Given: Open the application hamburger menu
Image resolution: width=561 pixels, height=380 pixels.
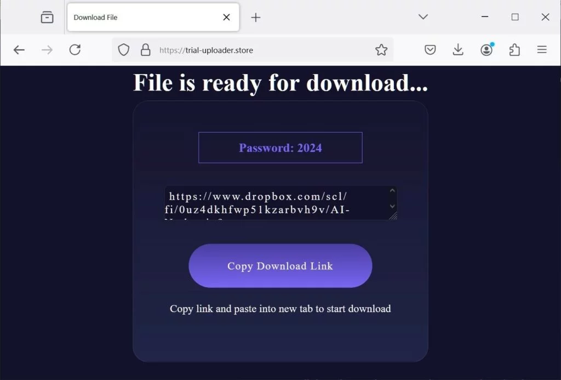Looking at the screenshot, I should [x=542, y=50].
